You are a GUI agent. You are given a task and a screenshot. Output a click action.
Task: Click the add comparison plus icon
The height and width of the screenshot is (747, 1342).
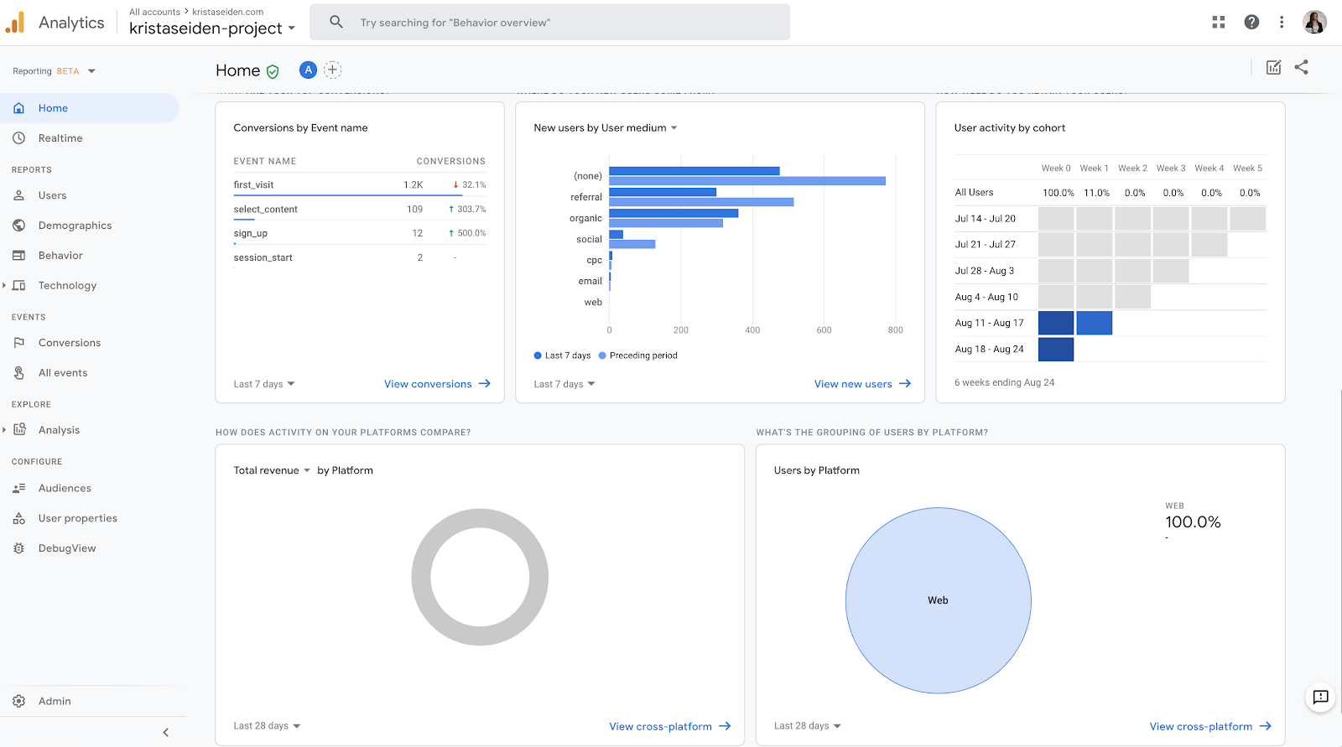(333, 70)
